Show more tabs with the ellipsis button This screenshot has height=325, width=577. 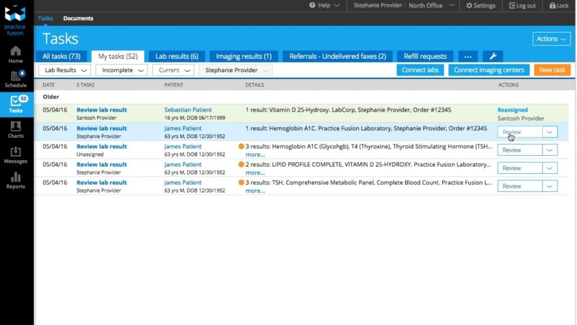pos(468,56)
